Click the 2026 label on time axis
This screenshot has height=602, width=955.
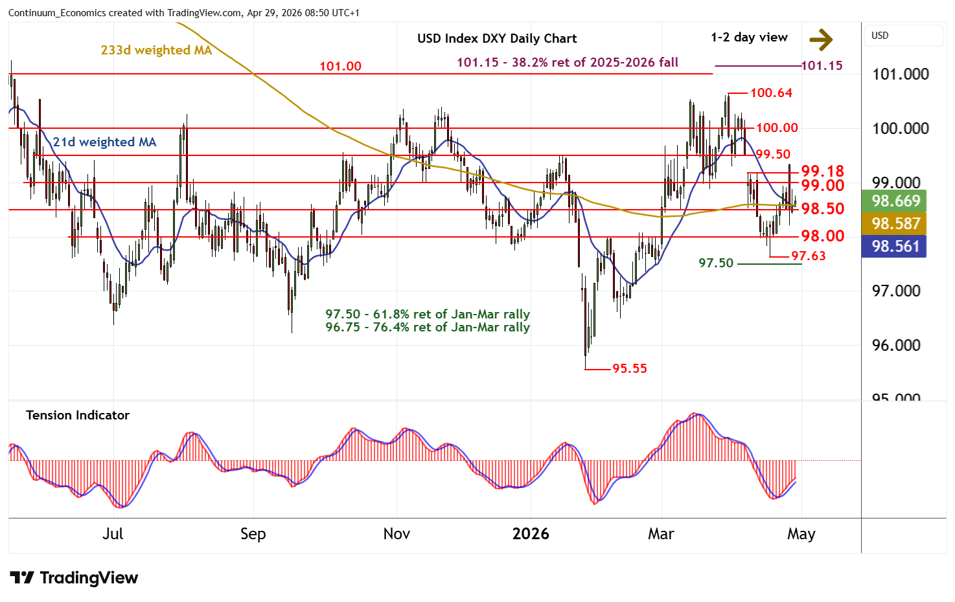(x=530, y=534)
